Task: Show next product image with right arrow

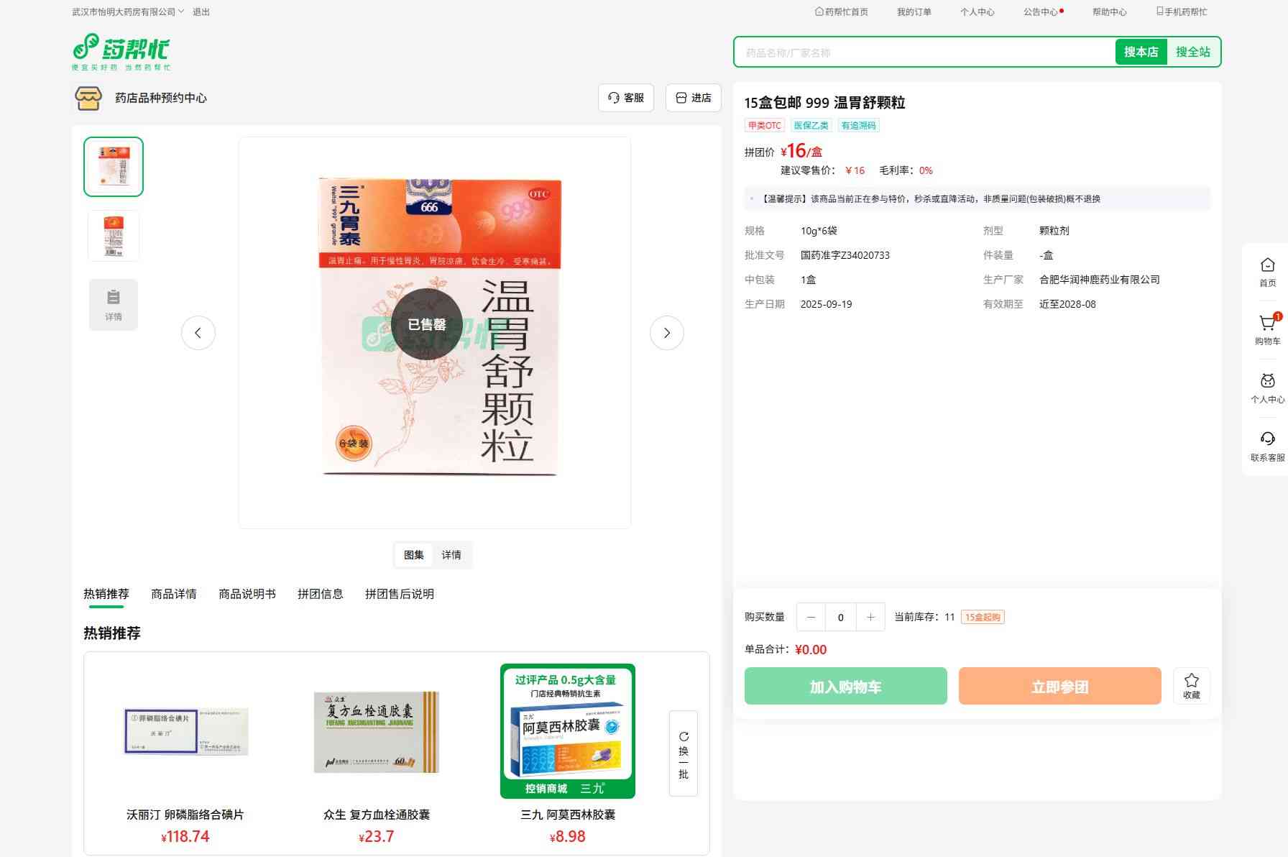Action: point(666,333)
